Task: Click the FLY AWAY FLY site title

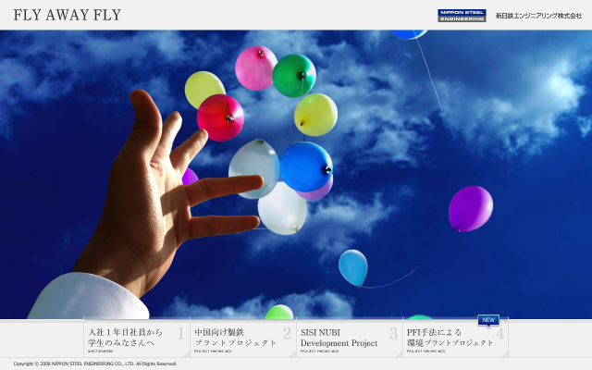Action: pyautogui.click(x=68, y=15)
